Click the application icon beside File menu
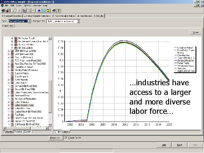Image resolution: width=204 pixels, height=153 pixels. click(2, 6)
